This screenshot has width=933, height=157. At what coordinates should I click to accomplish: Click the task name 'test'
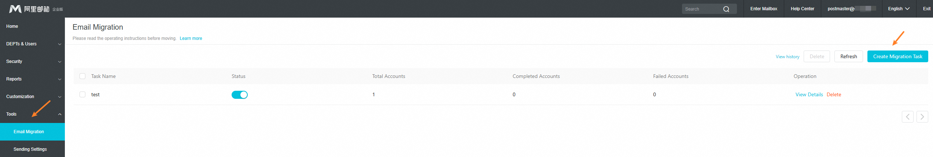95,94
